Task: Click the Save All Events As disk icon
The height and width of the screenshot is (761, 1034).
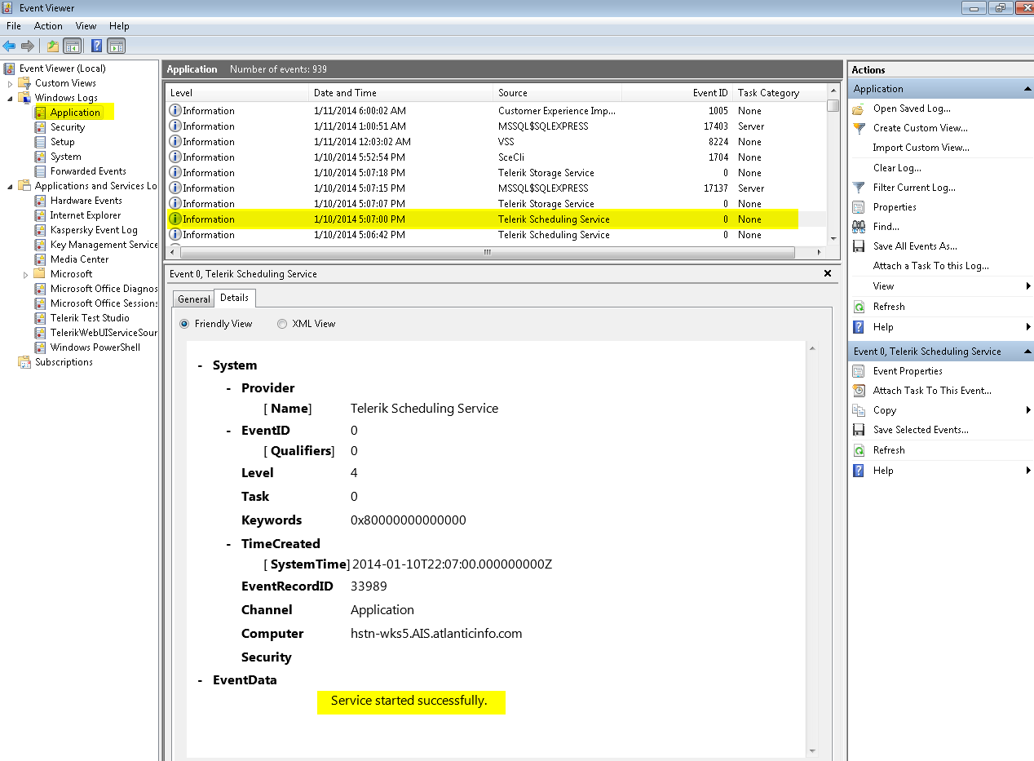Action: pos(859,246)
